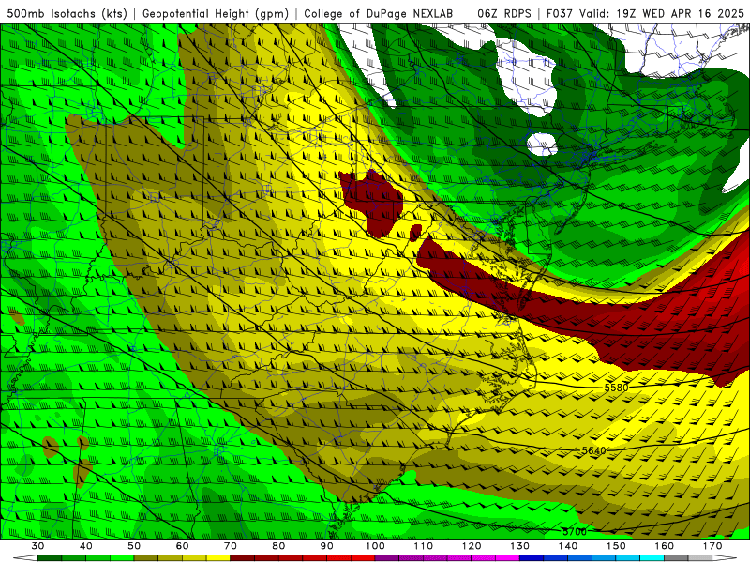Click the 140 value on the legend scale
The width and height of the screenshot is (750, 563).
tap(568, 546)
